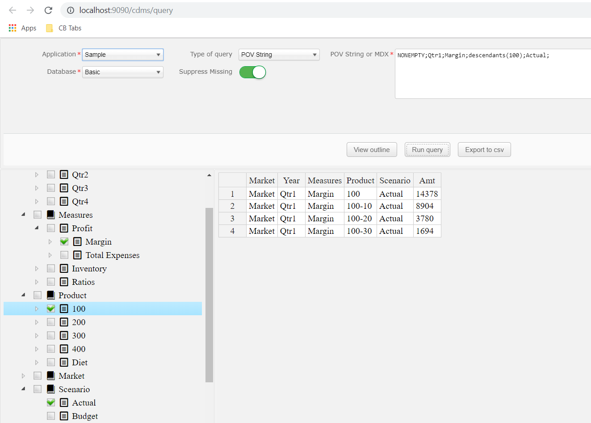Click the yellow CB Tabs folder icon
Image resolution: width=591 pixels, height=423 pixels.
(49, 27)
